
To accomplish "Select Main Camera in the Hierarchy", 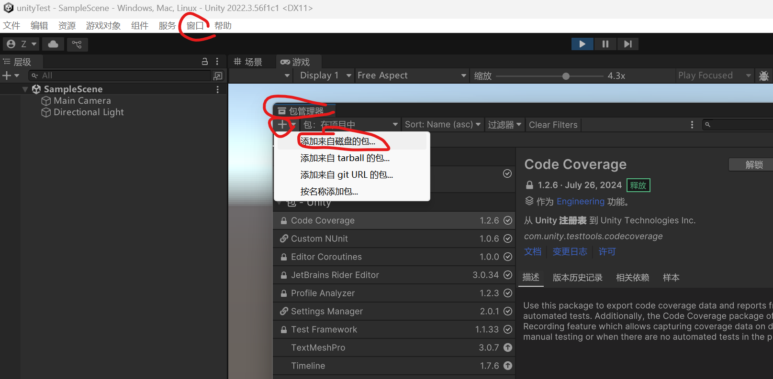I will 82,101.
